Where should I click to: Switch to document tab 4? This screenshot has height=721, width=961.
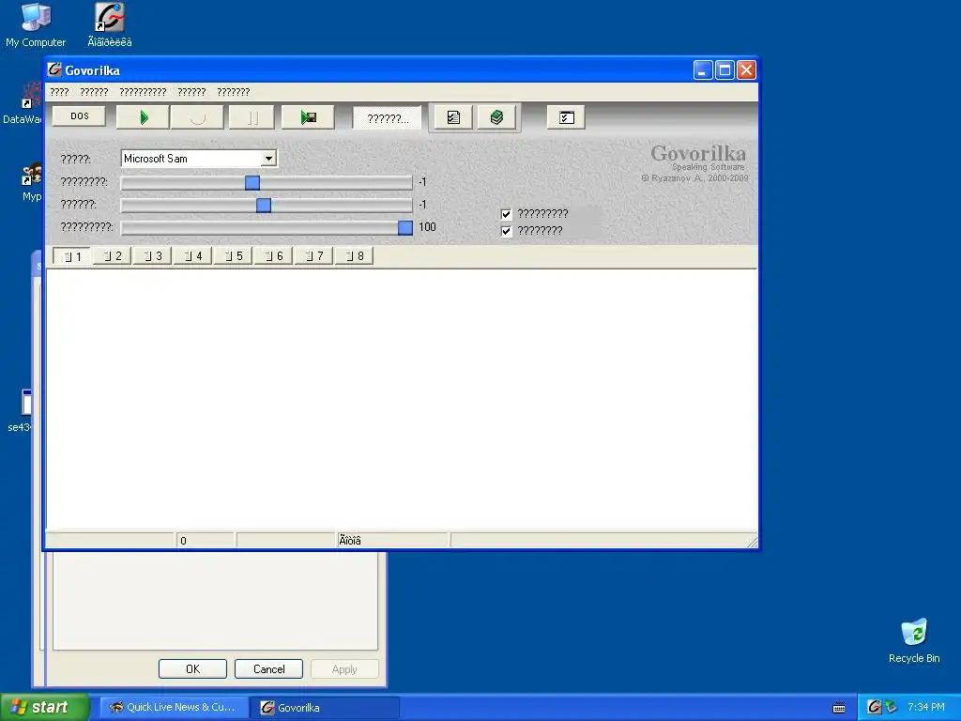point(193,256)
